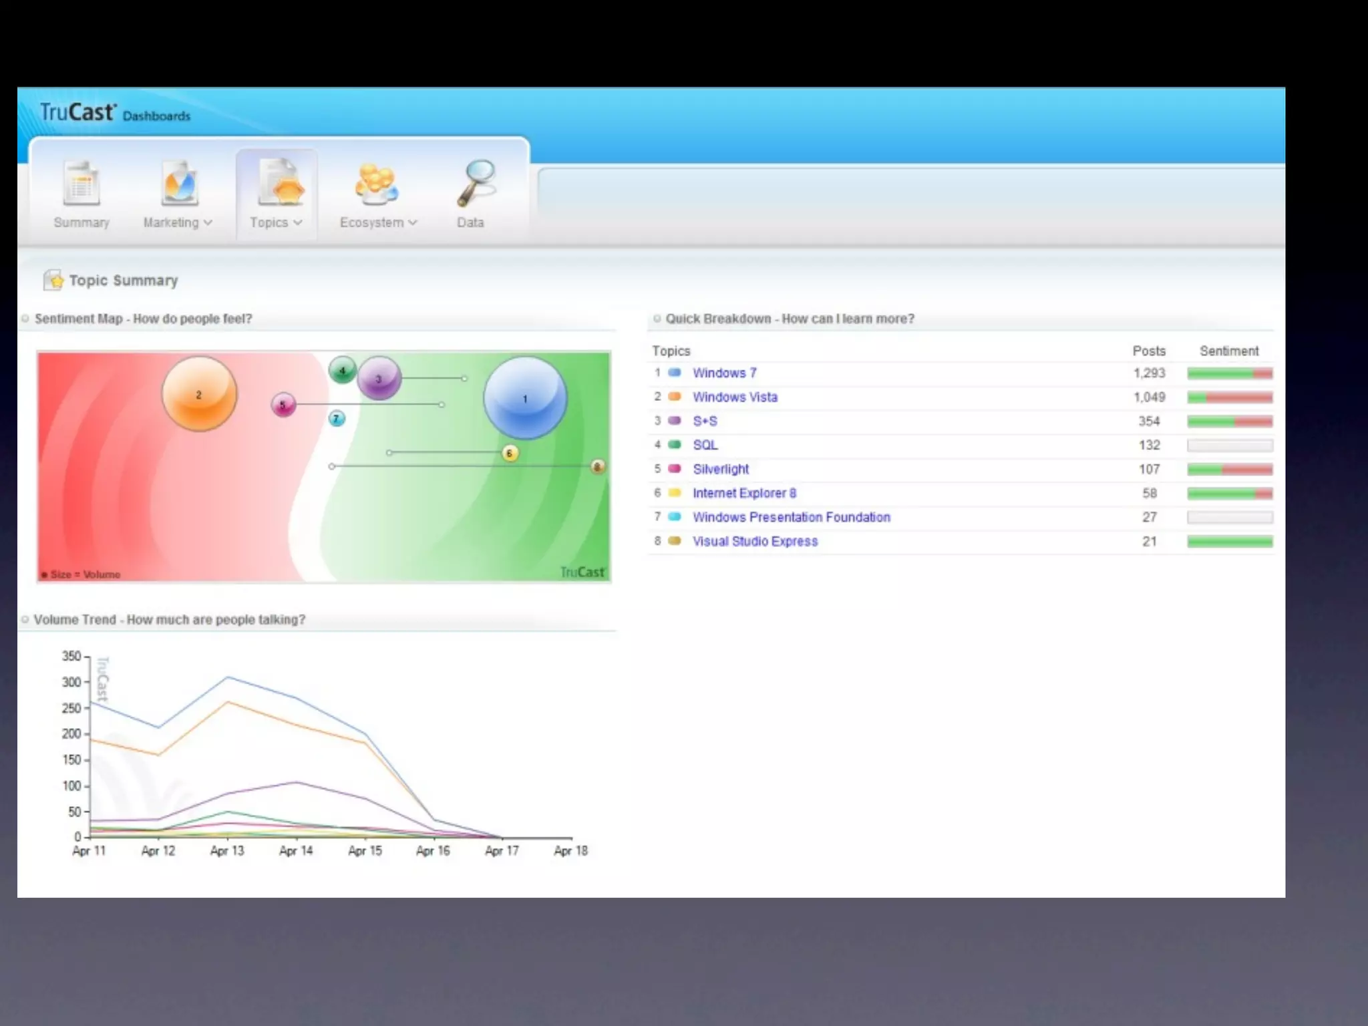The width and height of the screenshot is (1368, 1026).
Task: Open the Ecosystem cluster icon
Action: pos(377,183)
